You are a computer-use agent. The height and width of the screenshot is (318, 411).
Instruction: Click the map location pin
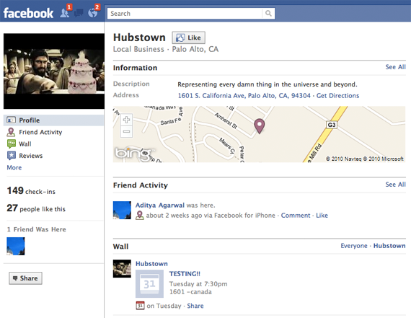pyautogui.click(x=260, y=126)
